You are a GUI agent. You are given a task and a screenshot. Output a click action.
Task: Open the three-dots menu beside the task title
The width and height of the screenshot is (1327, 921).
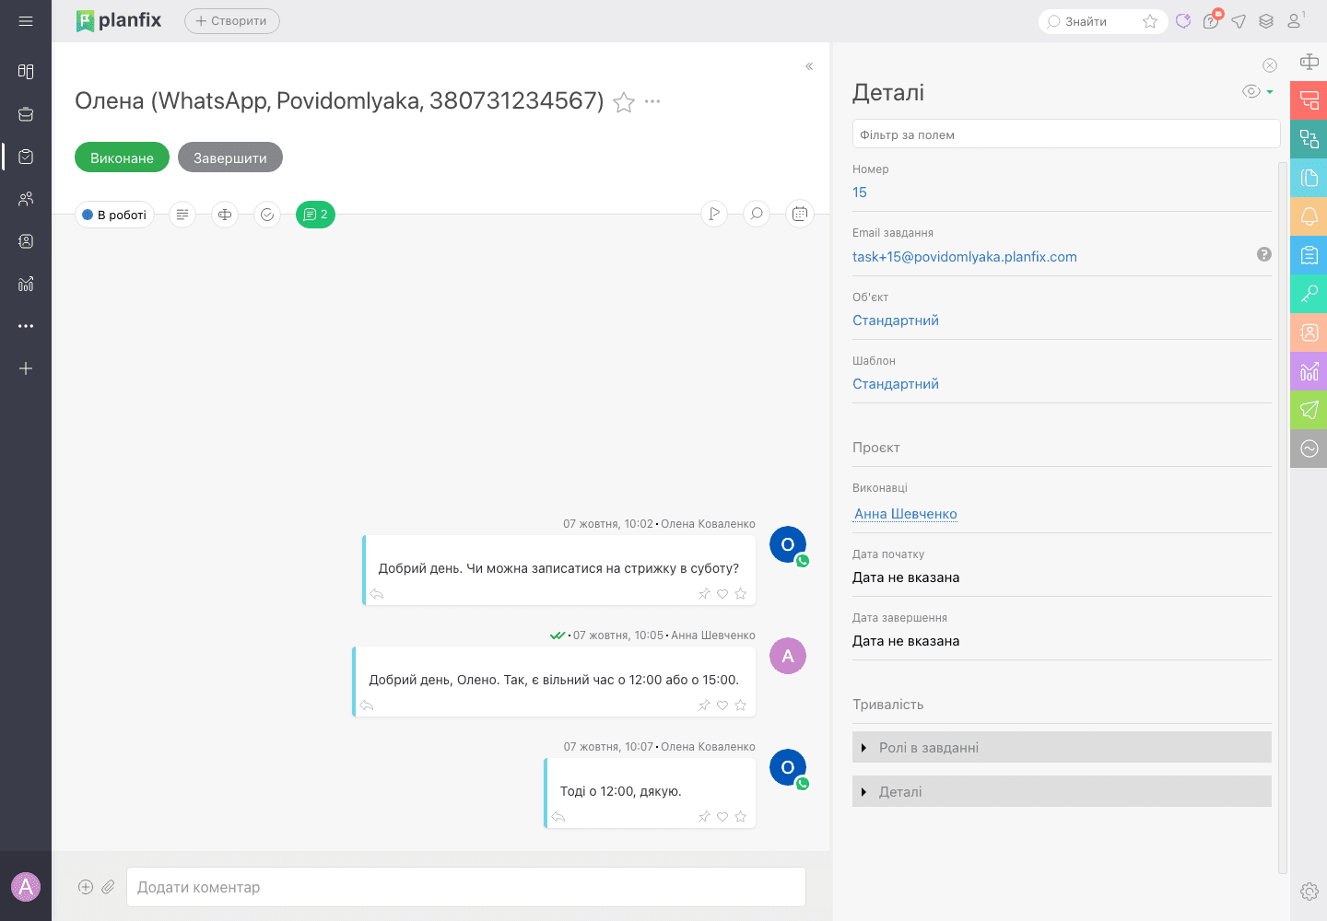click(x=652, y=101)
